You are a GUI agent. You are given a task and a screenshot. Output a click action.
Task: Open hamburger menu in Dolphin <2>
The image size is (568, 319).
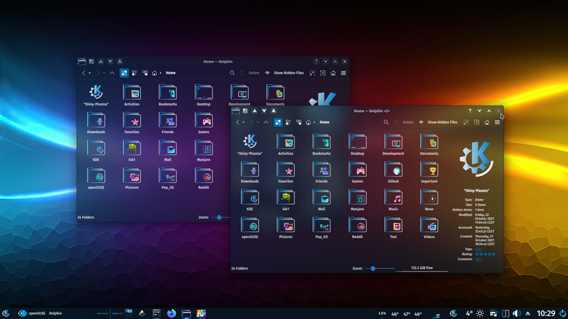point(497,122)
